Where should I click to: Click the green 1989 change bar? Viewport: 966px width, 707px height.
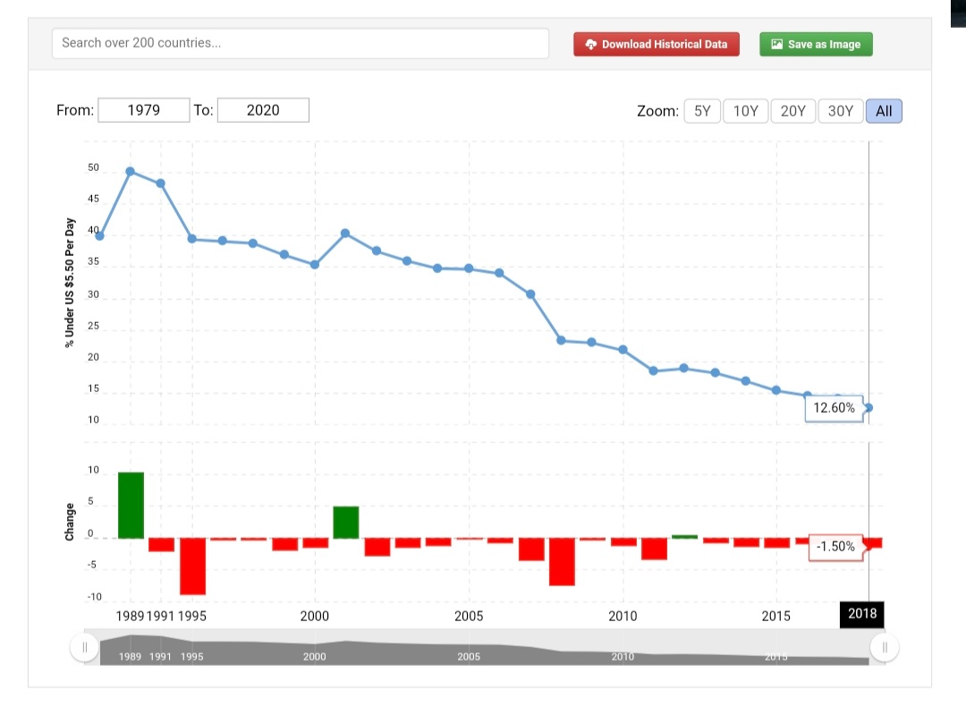pyautogui.click(x=131, y=505)
